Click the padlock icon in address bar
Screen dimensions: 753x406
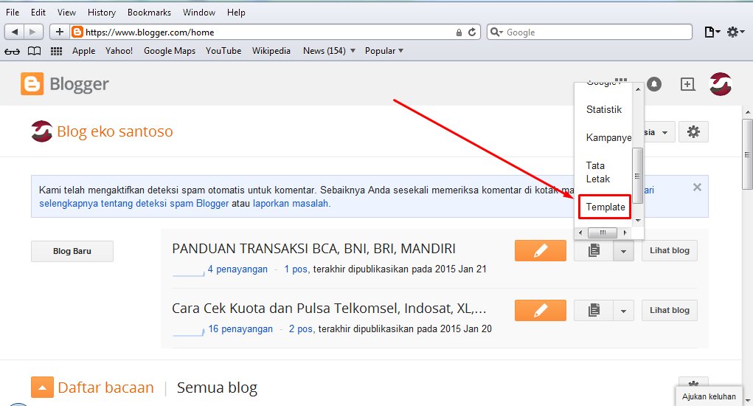click(x=459, y=32)
